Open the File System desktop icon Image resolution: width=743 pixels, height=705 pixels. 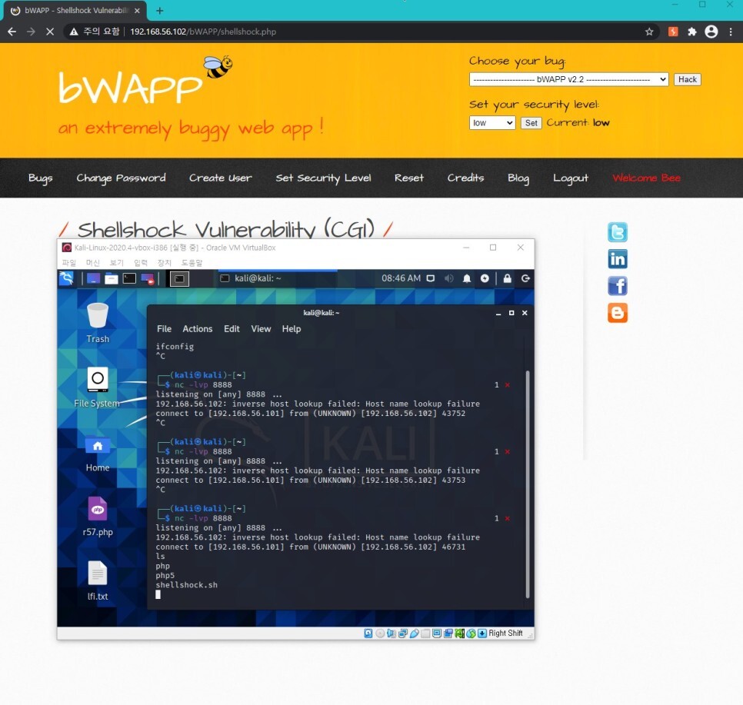pyautogui.click(x=98, y=387)
